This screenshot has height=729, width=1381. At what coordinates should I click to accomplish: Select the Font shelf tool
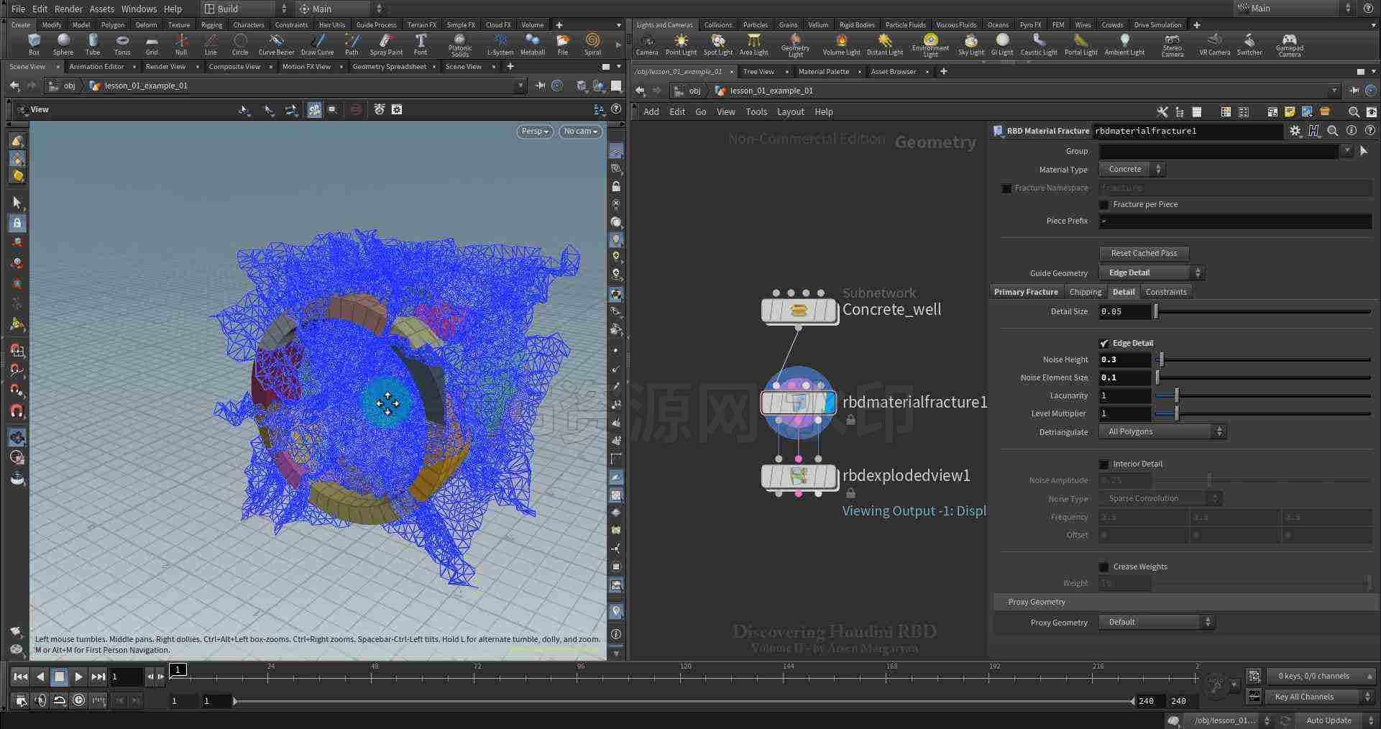tap(421, 44)
